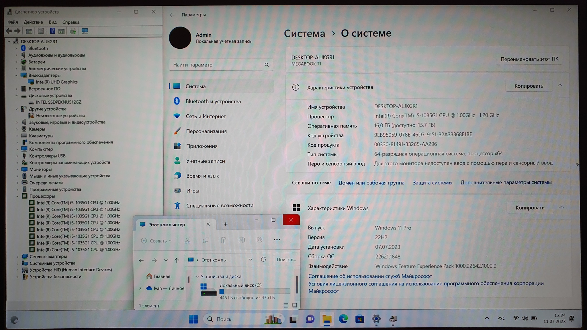Collapse the Процессоры tree node

tap(17, 196)
